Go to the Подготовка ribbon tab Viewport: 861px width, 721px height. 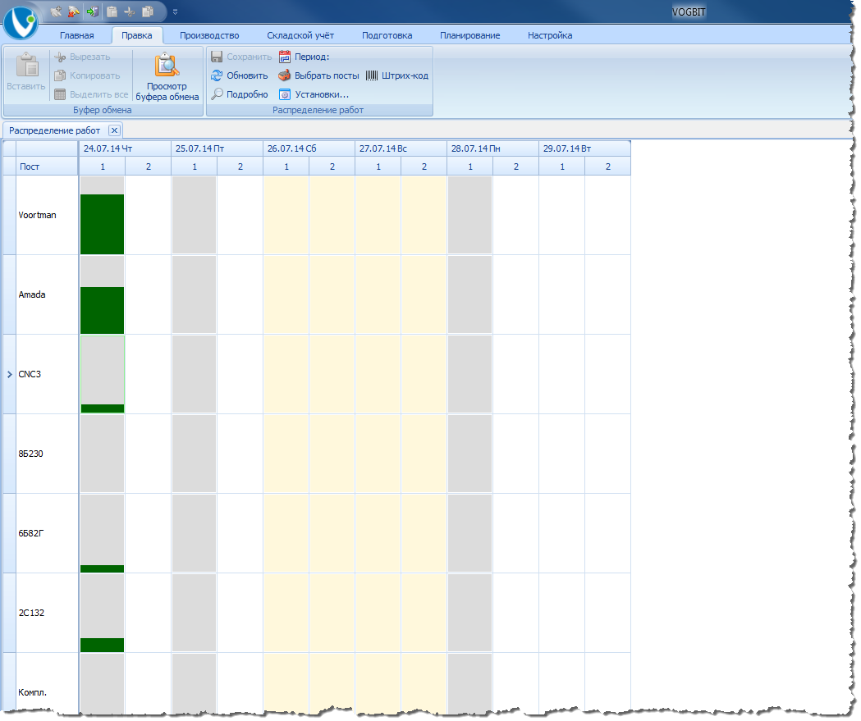(x=387, y=35)
